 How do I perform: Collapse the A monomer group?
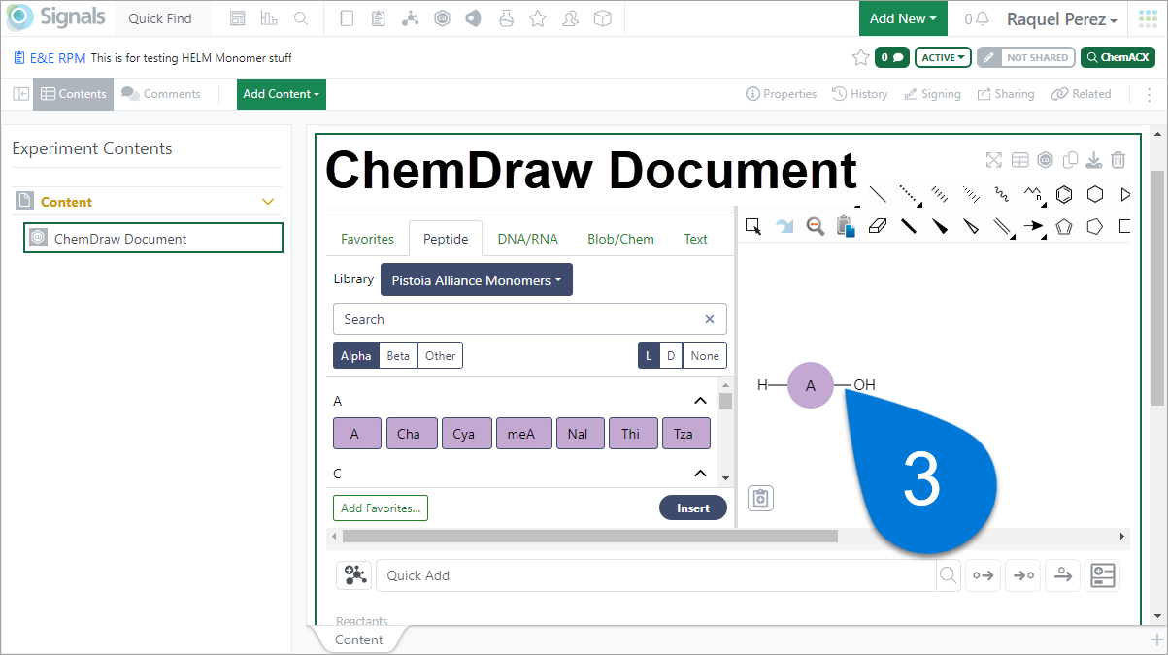pos(700,401)
